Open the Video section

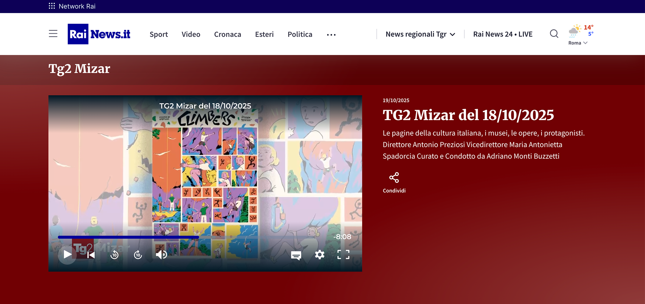click(x=191, y=34)
